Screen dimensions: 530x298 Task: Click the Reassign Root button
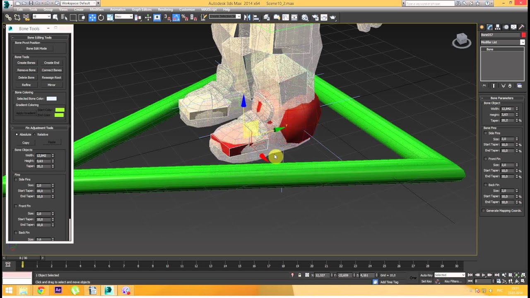[51, 77]
